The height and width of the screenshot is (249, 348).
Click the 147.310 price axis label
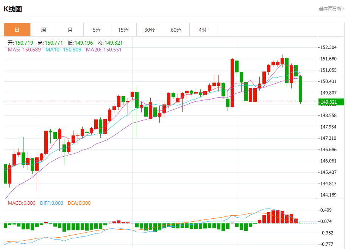328,138
